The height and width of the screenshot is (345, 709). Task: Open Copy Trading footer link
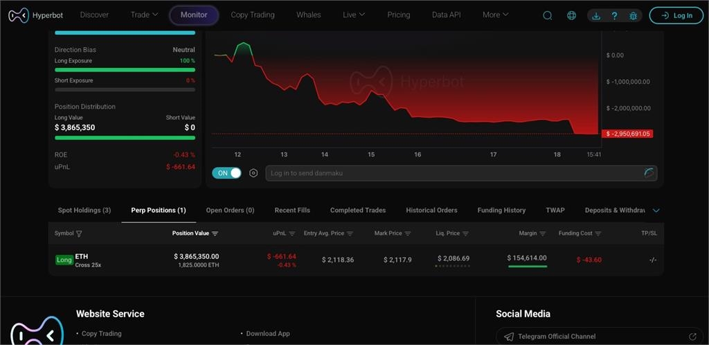(101, 334)
